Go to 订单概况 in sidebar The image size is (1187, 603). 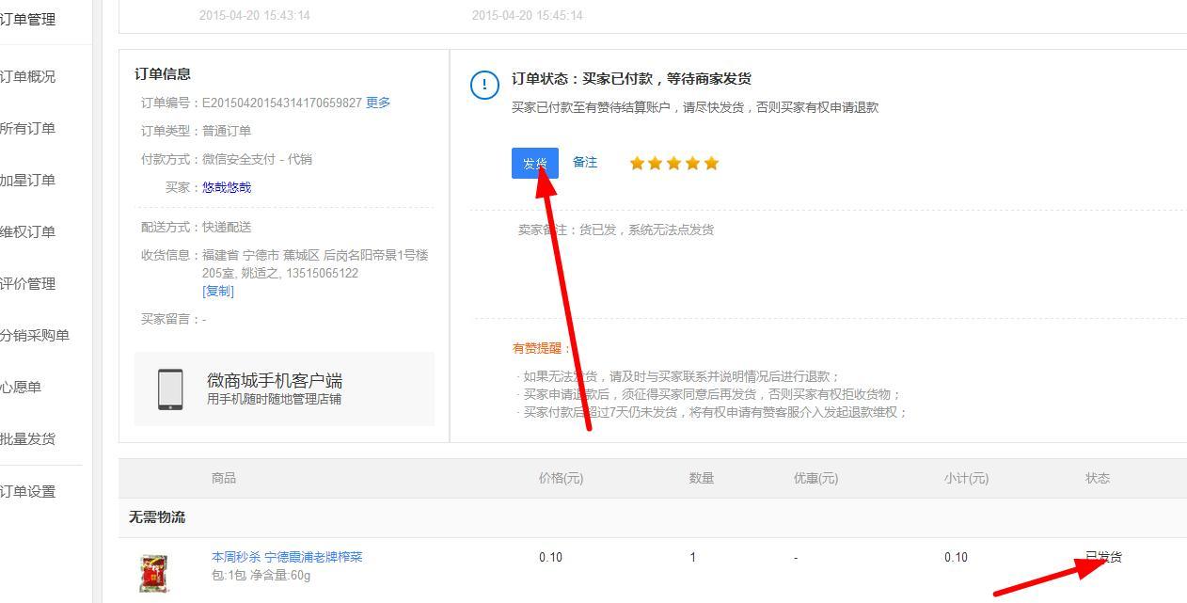coord(28,77)
